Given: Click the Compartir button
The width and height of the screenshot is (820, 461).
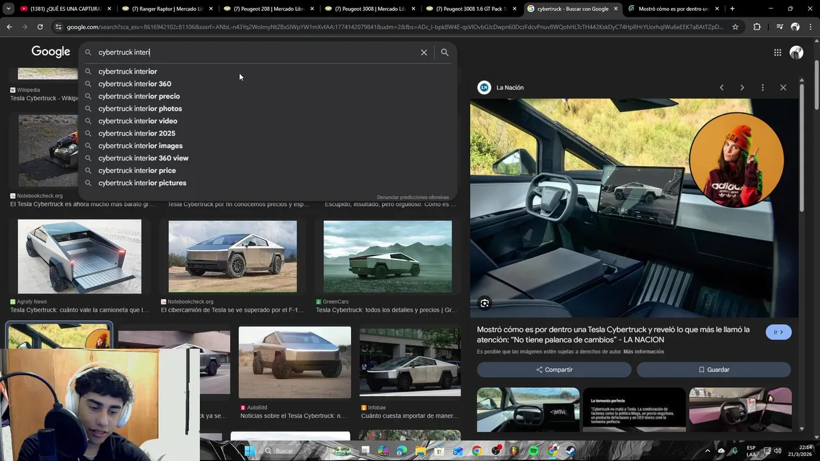Looking at the screenshot, I should (554, 369).
